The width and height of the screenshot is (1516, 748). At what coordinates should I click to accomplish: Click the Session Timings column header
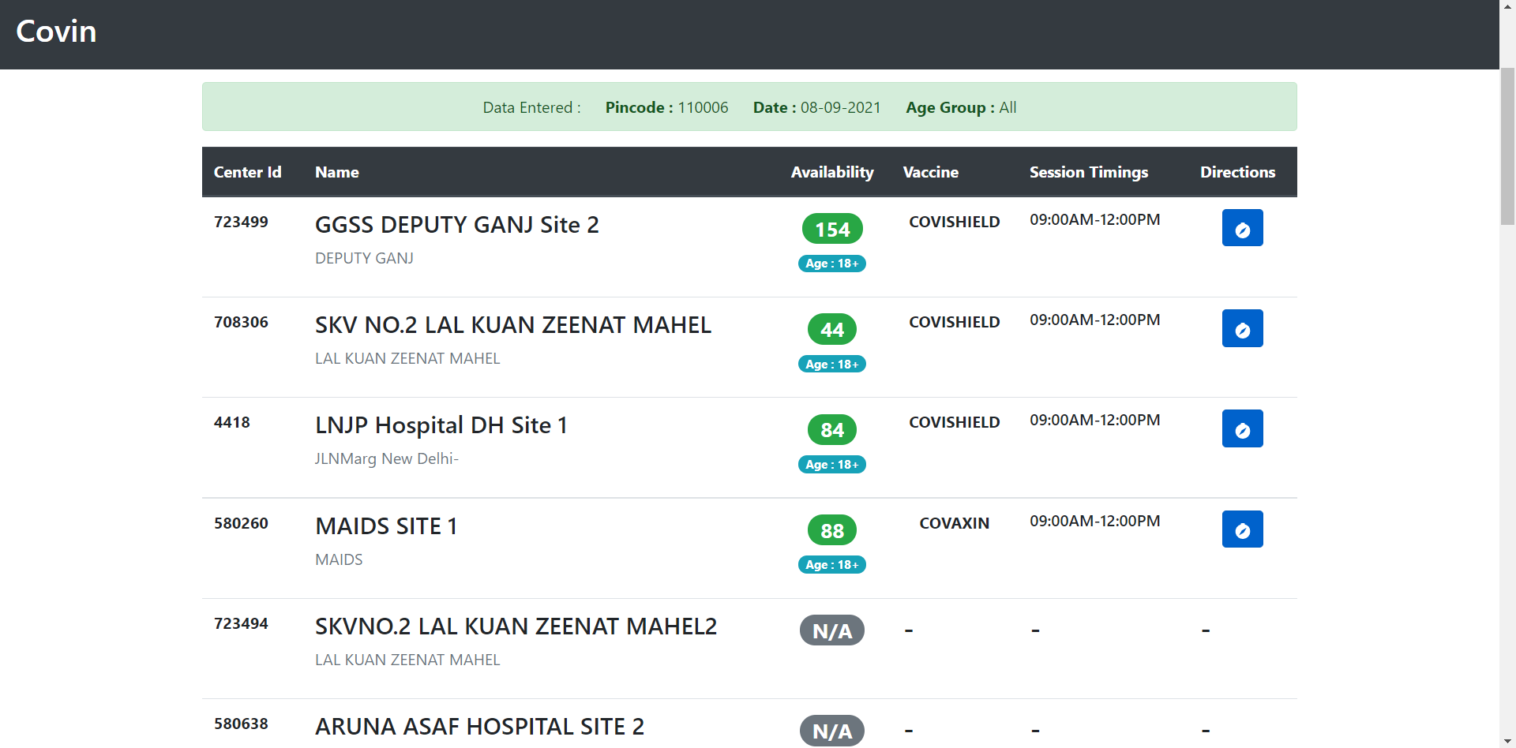click(x=1088, y=172)
